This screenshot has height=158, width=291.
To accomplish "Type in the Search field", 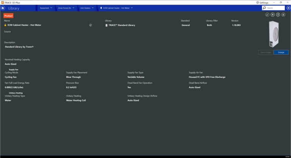I will coord(275,8).
